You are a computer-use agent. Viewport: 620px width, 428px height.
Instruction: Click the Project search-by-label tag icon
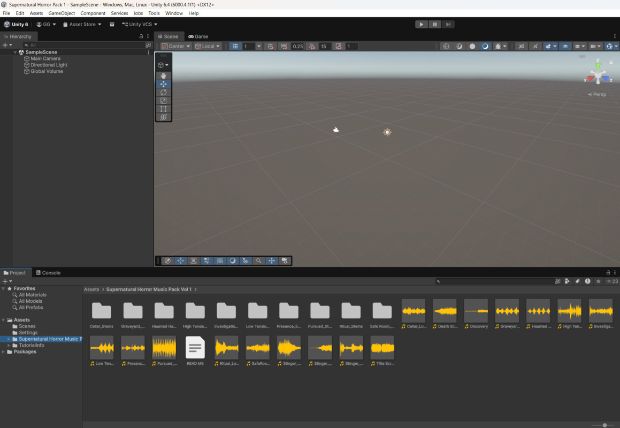[x=578, y=281]
